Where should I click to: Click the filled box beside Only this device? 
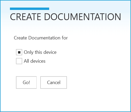click(x=19, y=52)
